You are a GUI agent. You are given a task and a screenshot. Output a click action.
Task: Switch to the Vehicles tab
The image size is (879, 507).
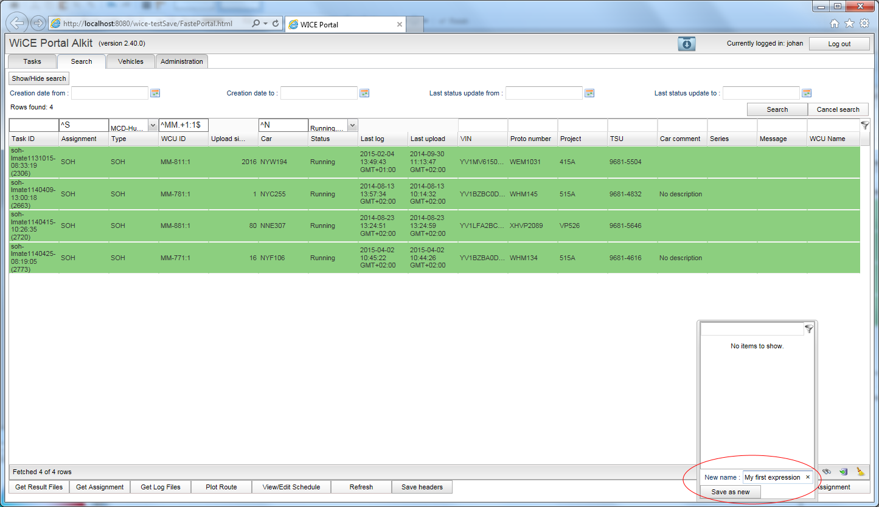(x=131, y=61)
